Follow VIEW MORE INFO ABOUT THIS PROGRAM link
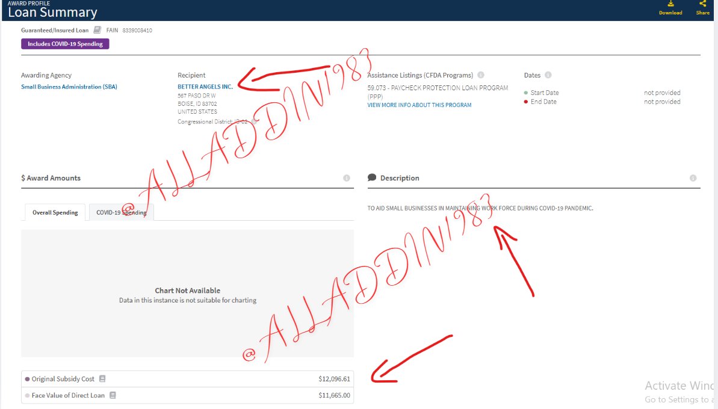 tap(419, 105)
